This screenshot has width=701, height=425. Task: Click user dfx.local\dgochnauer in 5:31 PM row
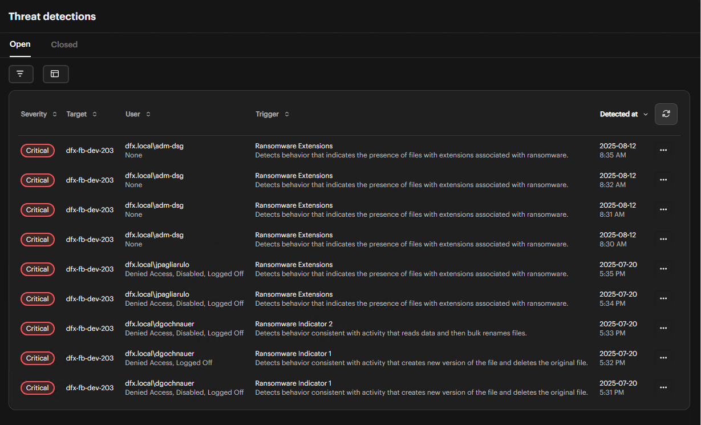(160, 383)
